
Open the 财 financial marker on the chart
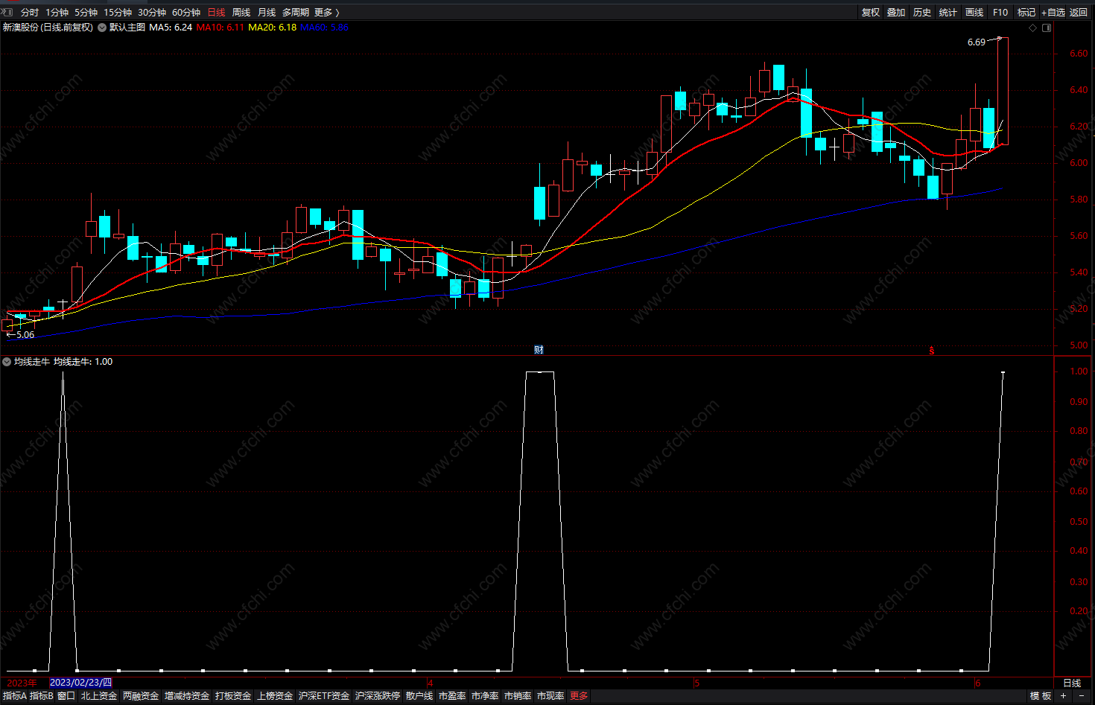pos(539,350)
